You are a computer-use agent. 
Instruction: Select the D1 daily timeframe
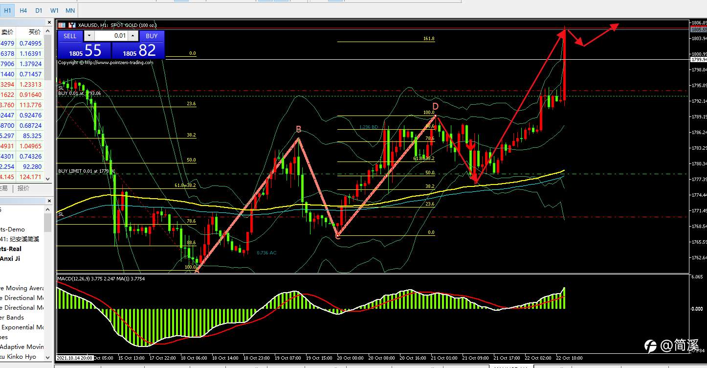coord(39,10)
